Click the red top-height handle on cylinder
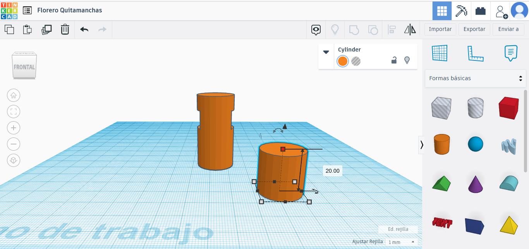 283,149
